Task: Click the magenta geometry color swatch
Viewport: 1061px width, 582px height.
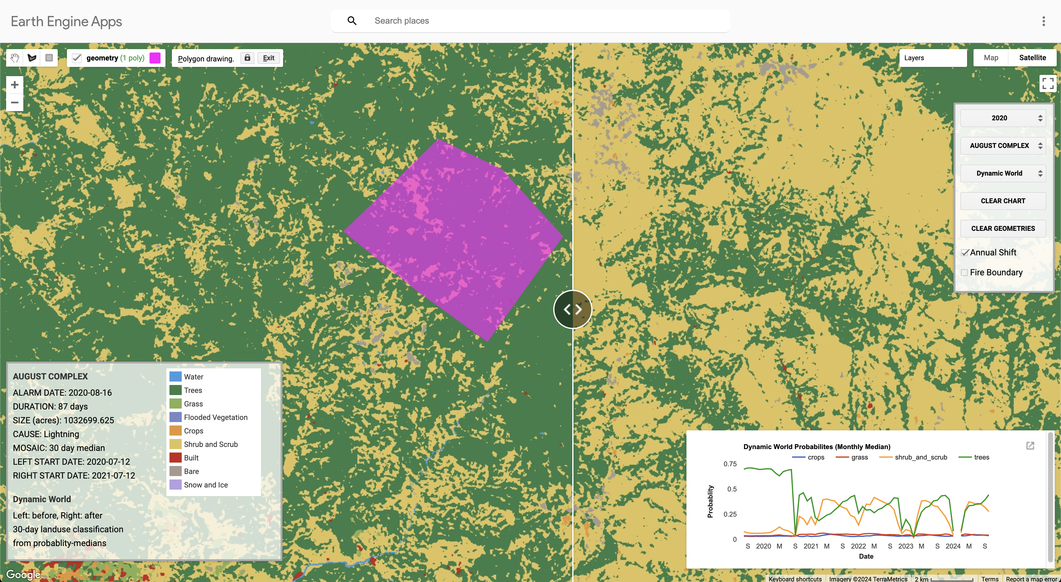Action: coord(155,58)
